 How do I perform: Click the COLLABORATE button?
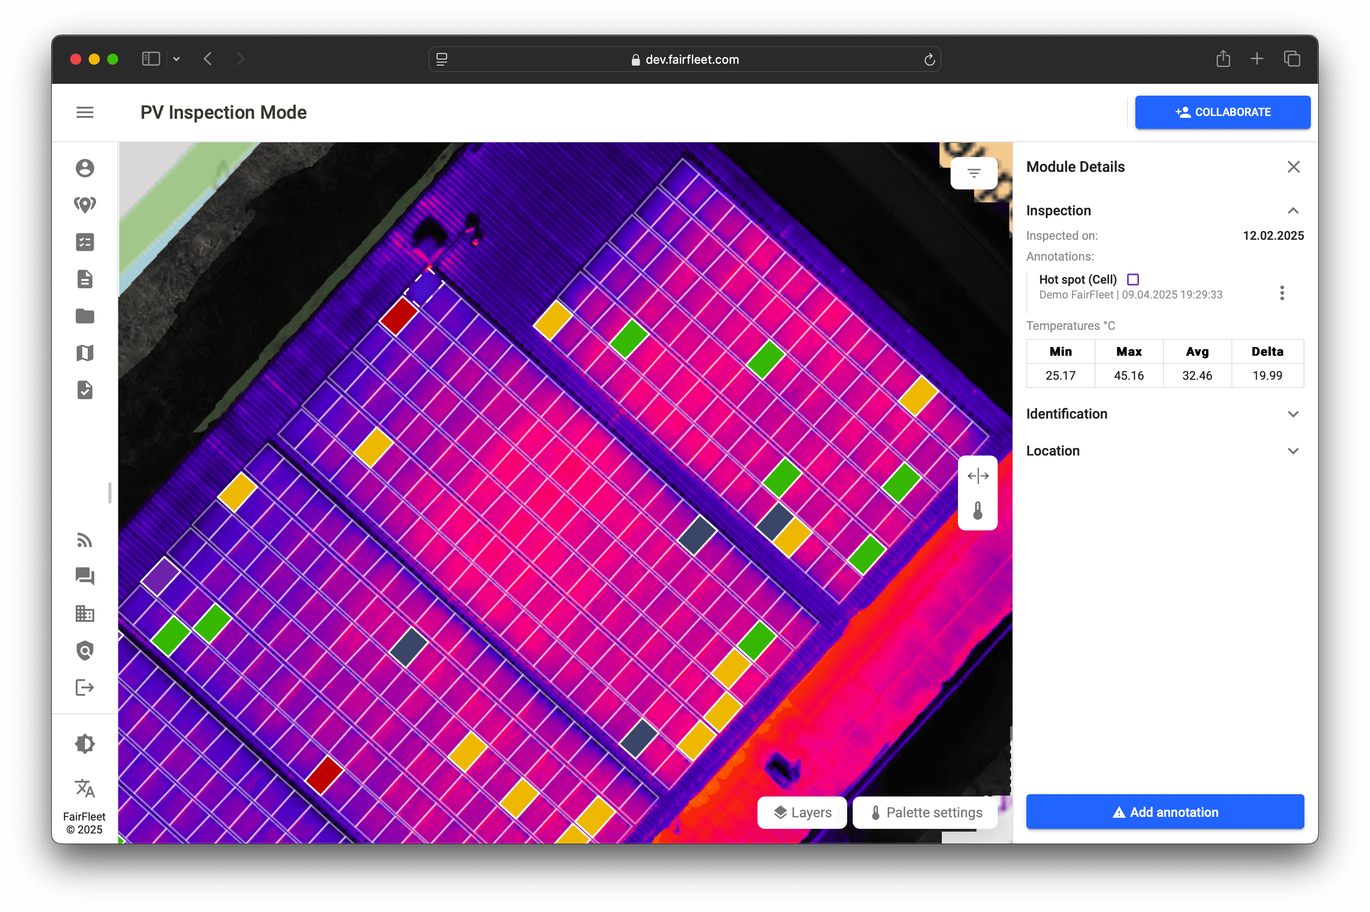[x=1222, y=112]
